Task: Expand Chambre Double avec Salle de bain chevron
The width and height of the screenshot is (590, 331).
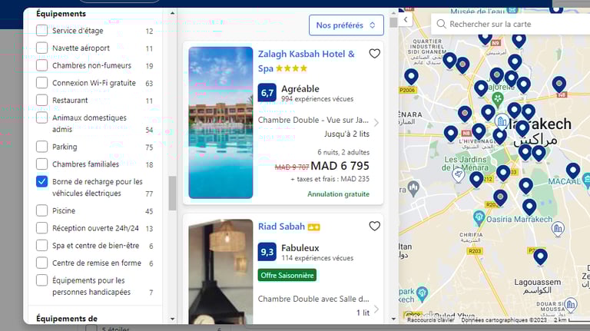Action: 376,309
